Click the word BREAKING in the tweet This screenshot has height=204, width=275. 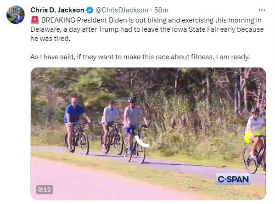pyautogui.click(x=58, y=20)
